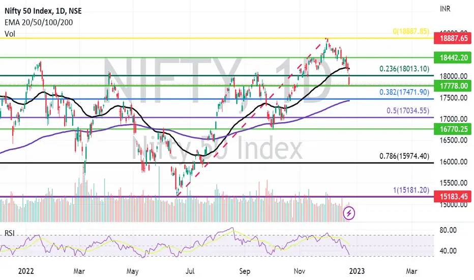Click the May label on time axis
The height and width of the screenshot is (280, 474).
point(132,271)
